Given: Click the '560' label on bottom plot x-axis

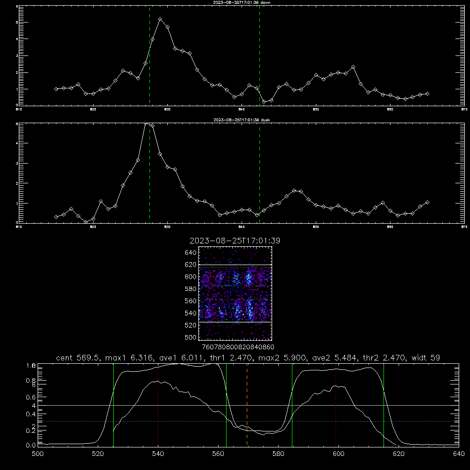Looking at the screenshot, I should click(218, 454).
